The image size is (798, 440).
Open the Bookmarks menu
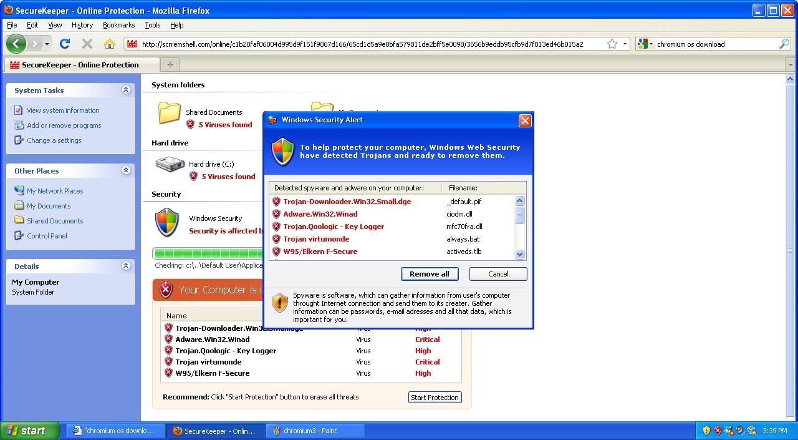118,25
